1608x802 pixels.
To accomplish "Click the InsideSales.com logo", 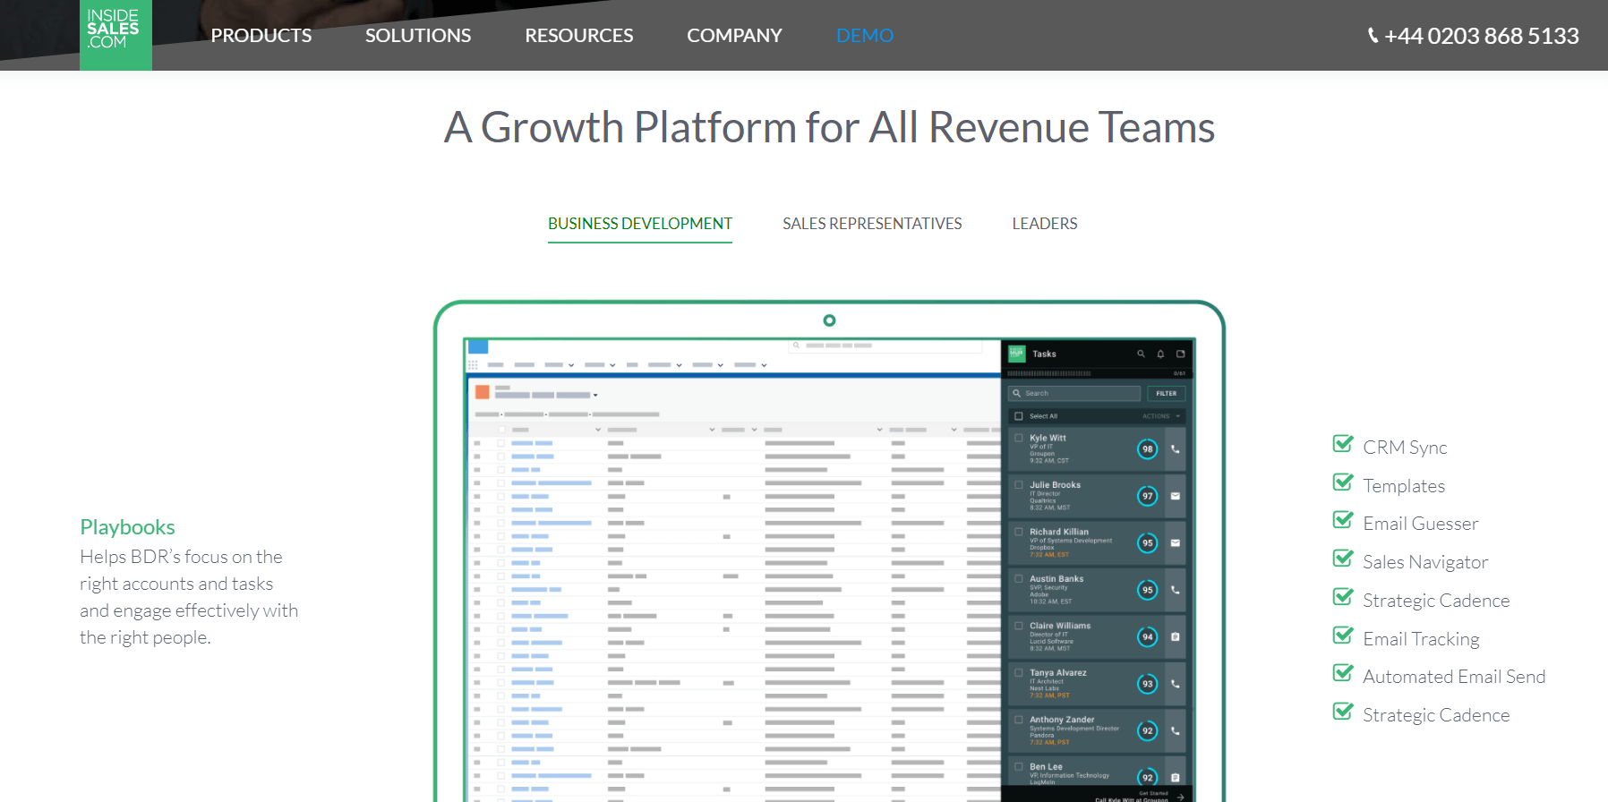I will [x=115, y=34].
